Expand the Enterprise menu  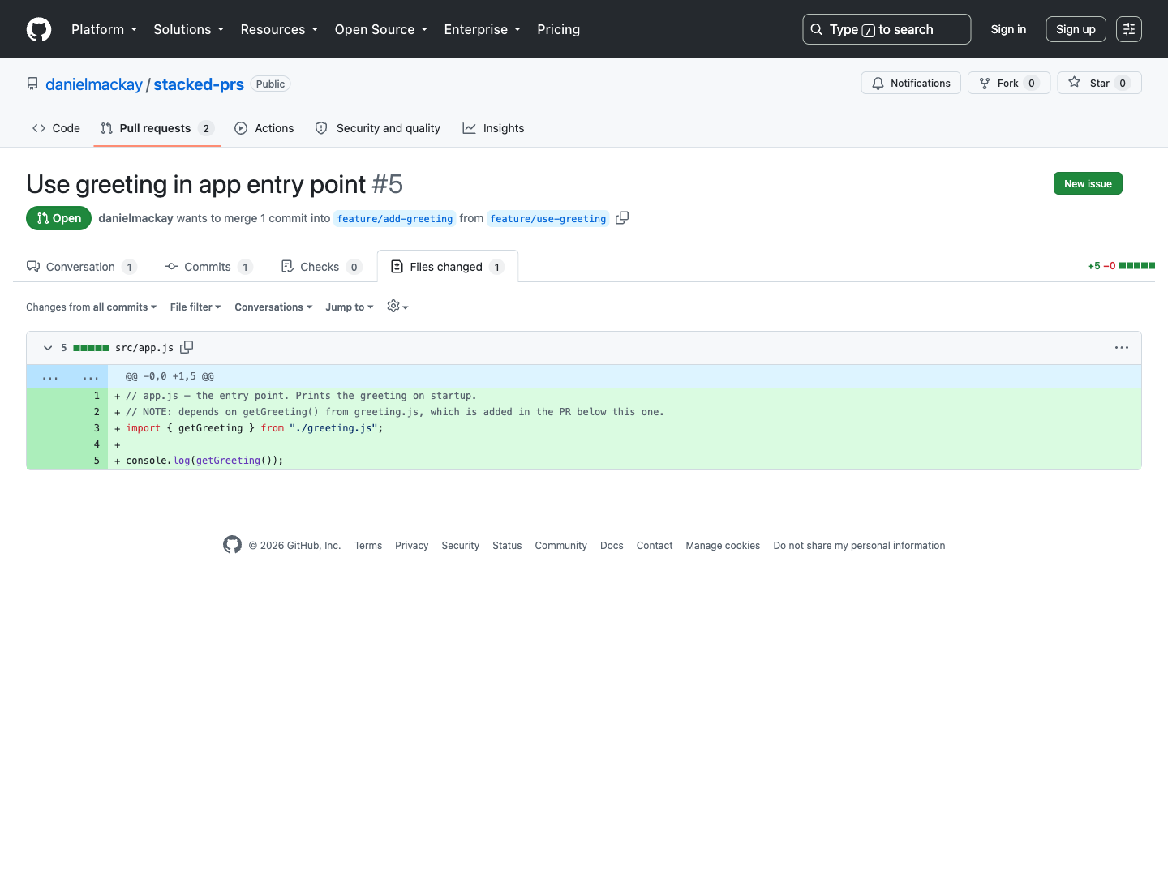click(482, 29)
